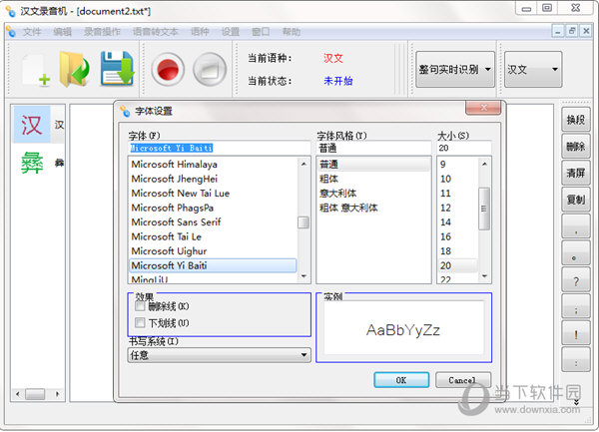The image size is (599, 432).
Task: Enable the 删除线 strikethrough checkbox
Action: (140, 306)
